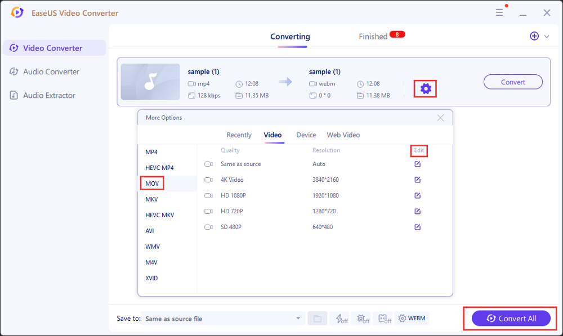The height and width of the screenshot is (336, 563).
Task: Select the Device tab in More Options
Action: pos(306,135)
